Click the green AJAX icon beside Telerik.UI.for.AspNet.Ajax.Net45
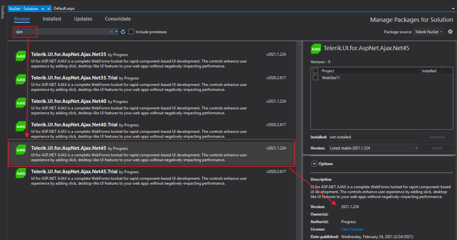The image size is (457, 240). (21, 150)
